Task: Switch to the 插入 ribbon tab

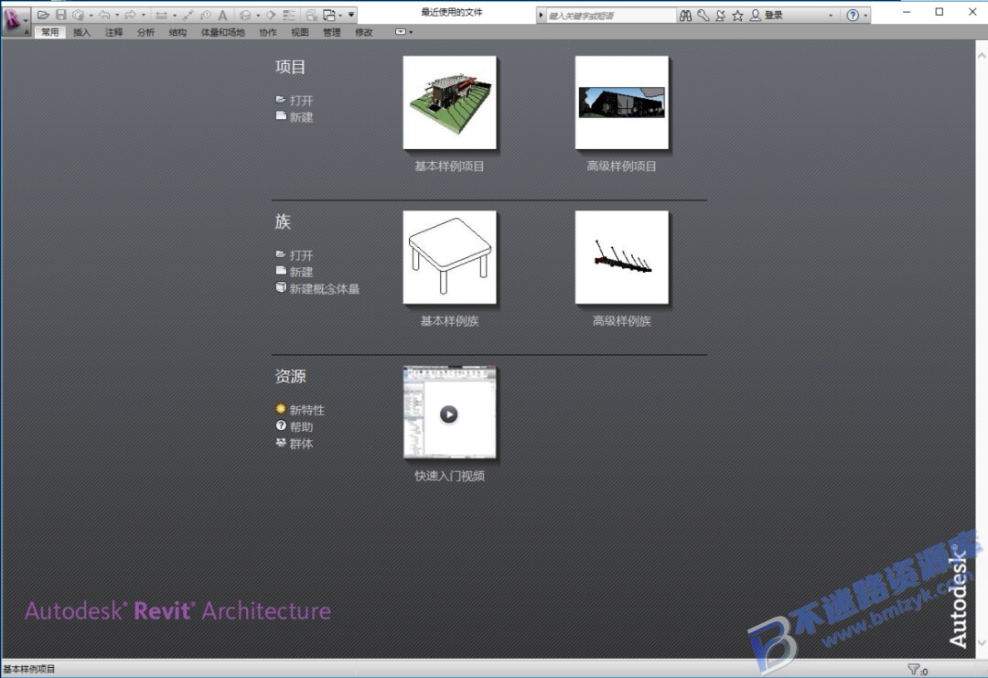Action: (81, 32)
